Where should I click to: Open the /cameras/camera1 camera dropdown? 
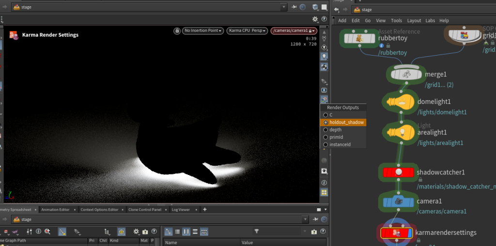pos(293,31)
